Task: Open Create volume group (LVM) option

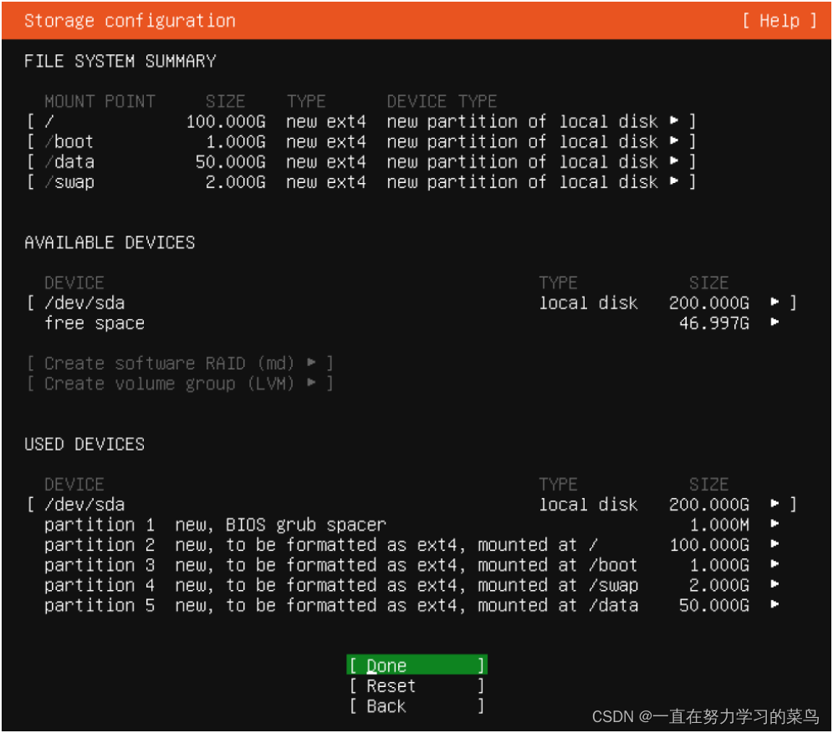Action: pos(180,384)
